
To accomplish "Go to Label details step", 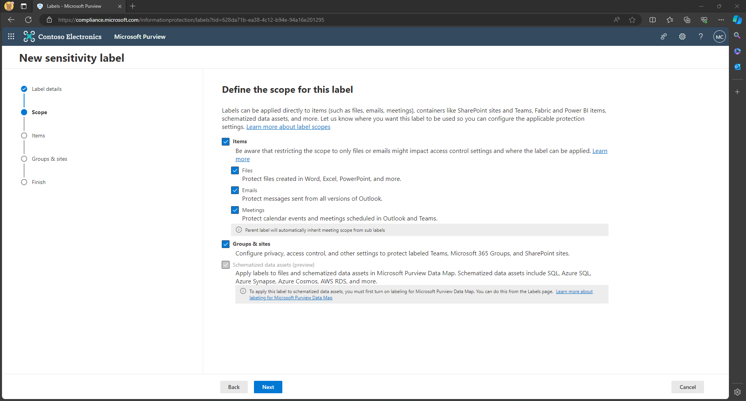I will point(42,89).
